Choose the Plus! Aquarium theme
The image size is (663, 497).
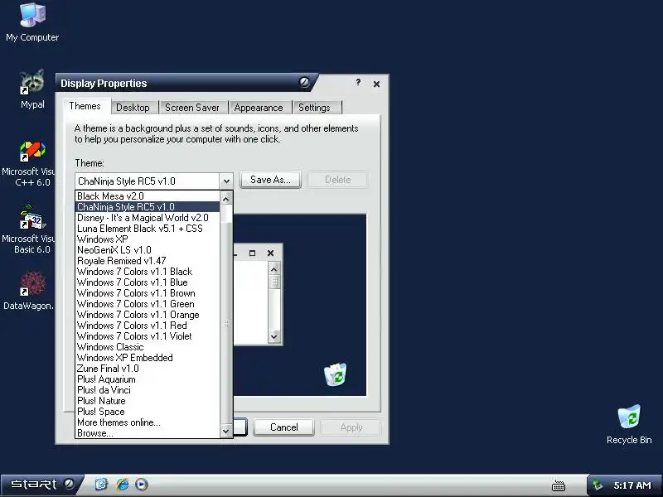(x=148, y=379)
